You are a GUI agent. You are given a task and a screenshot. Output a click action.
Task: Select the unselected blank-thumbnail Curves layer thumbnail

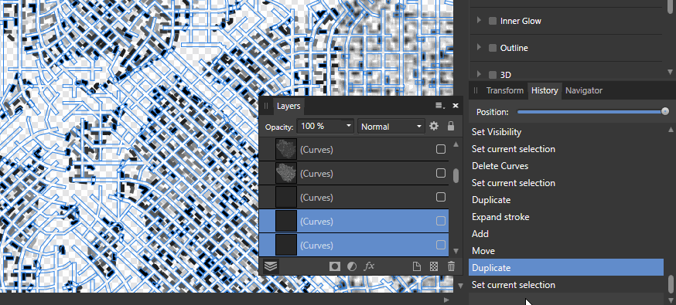pos(286,197)
